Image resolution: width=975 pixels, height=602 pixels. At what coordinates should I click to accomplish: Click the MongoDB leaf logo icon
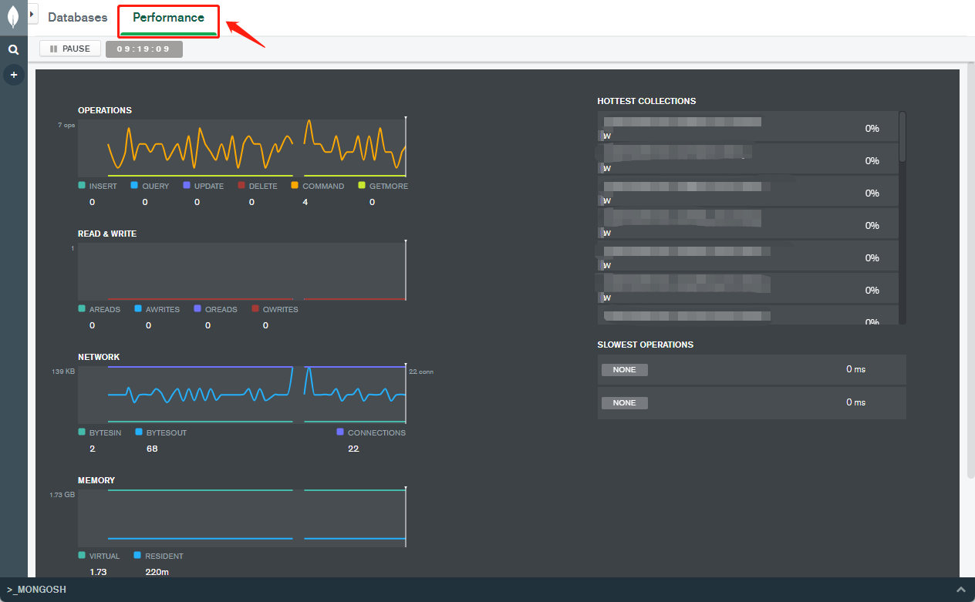point(13,16)
